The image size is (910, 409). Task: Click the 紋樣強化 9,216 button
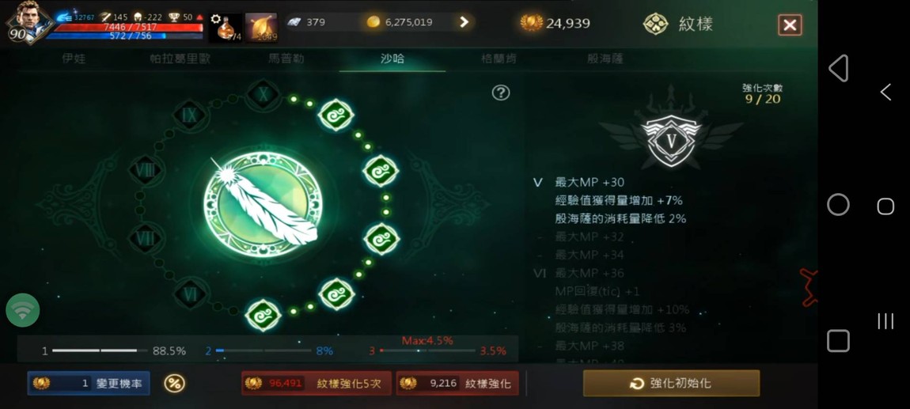(457, 384)
